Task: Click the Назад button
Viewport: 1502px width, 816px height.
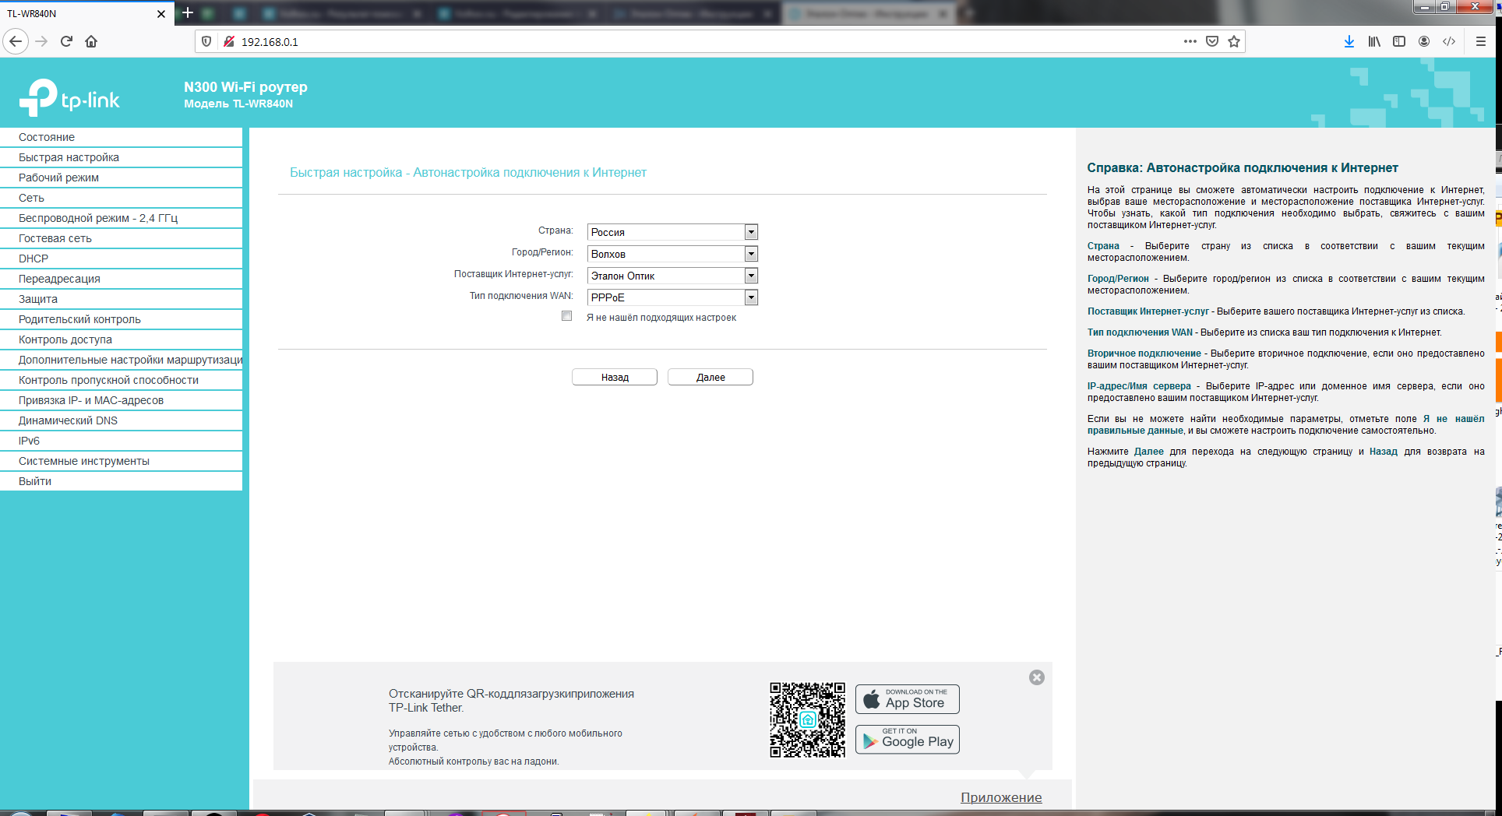Action: [615, 377]
